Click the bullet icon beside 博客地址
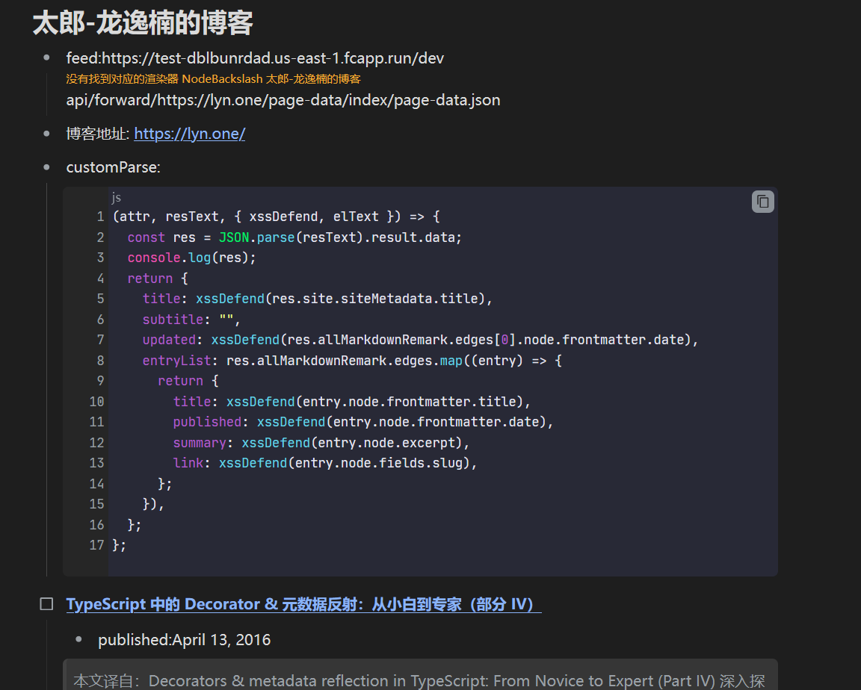861x690 pixels. (x=47, y=133)
